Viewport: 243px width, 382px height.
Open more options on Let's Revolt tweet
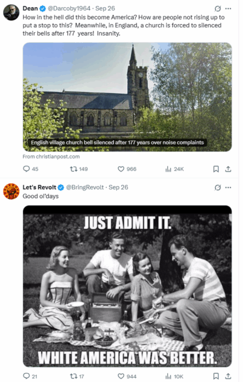pos(228,187)
